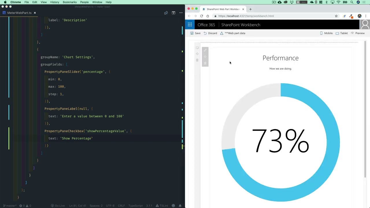Select the MeterWebPart.ts editor tab

19,13
